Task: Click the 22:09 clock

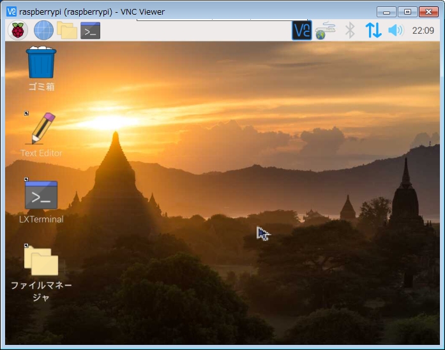Action: 423,31
